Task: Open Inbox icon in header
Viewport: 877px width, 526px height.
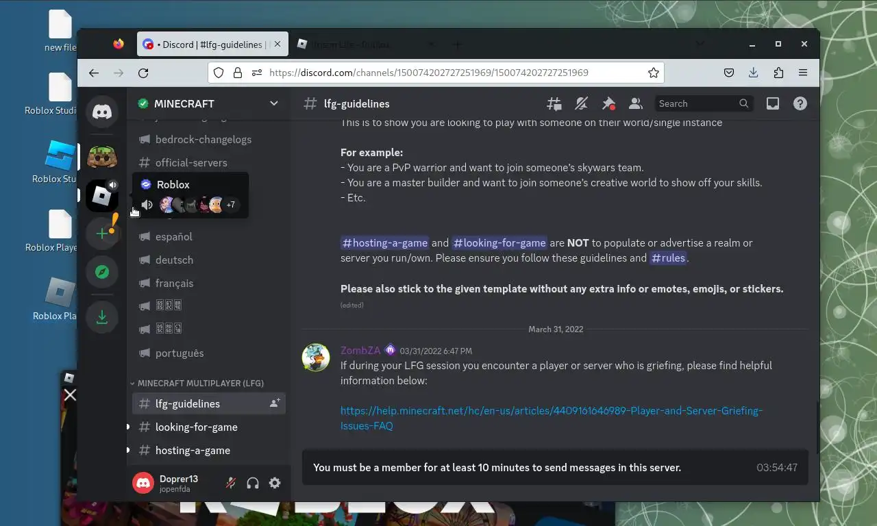Action: pos(773,103)
